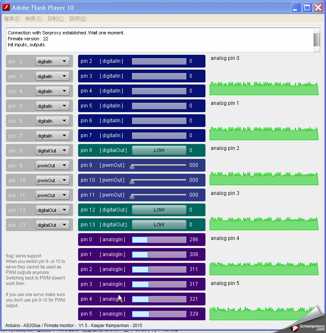Click the pin 5 analogIn value 329

pyautogui.click(x=194, y=314)
